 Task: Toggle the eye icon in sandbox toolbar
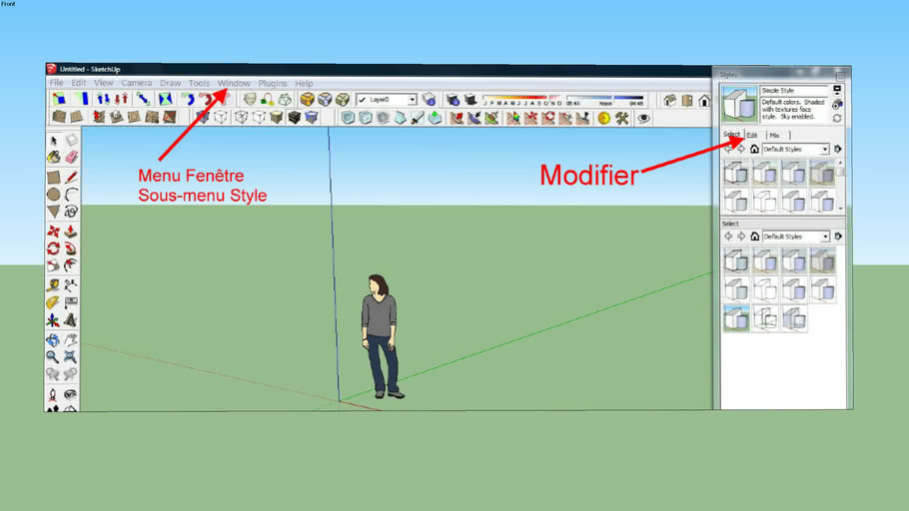pos(644,118)
